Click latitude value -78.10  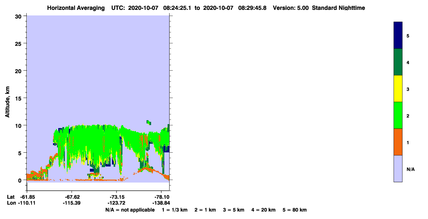coord(161,197)
